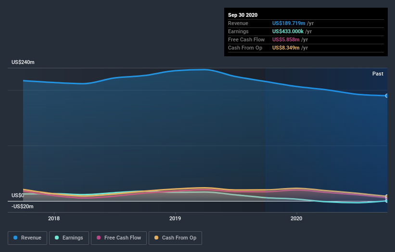The image size is (395, 252).
Task: Toggle the Earnings legend button
Action: (69, 238)
